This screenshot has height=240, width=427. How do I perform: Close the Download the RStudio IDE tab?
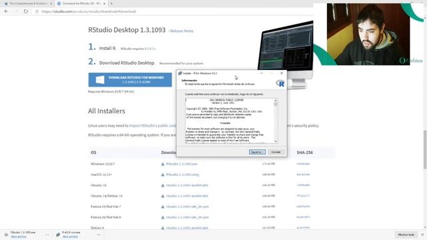click(104, 3)
